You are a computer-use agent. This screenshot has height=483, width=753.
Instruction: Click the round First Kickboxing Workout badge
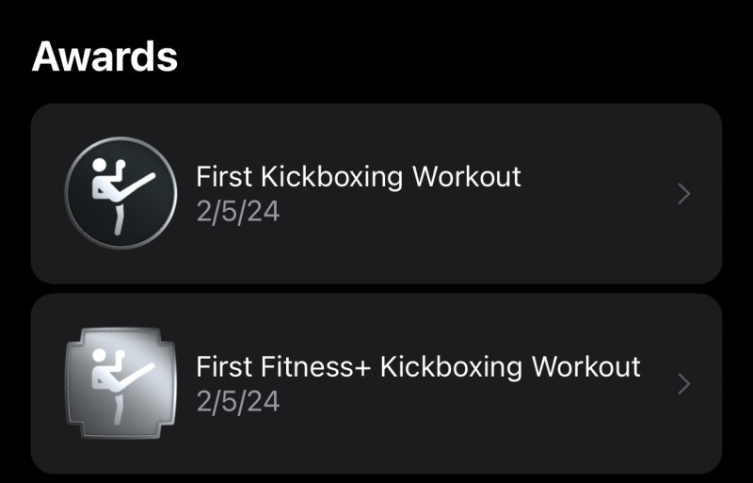pyautogui.click(x=120, y=193)
